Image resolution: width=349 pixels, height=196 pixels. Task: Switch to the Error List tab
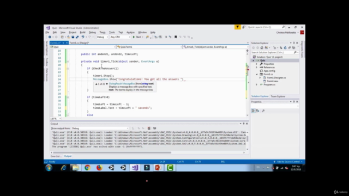click(x=56, y=156)
